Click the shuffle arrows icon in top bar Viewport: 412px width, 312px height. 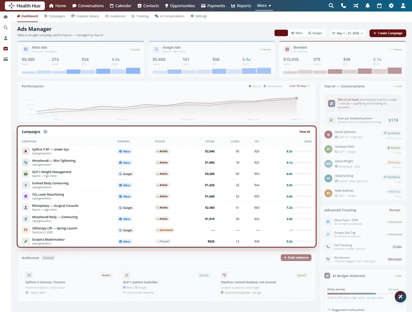tap(356, 6)
